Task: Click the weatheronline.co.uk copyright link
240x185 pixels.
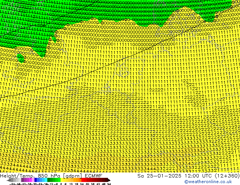Action: [208, 182]
